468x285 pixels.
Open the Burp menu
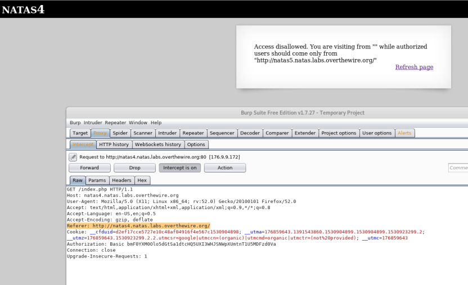[x=75, y=123]
